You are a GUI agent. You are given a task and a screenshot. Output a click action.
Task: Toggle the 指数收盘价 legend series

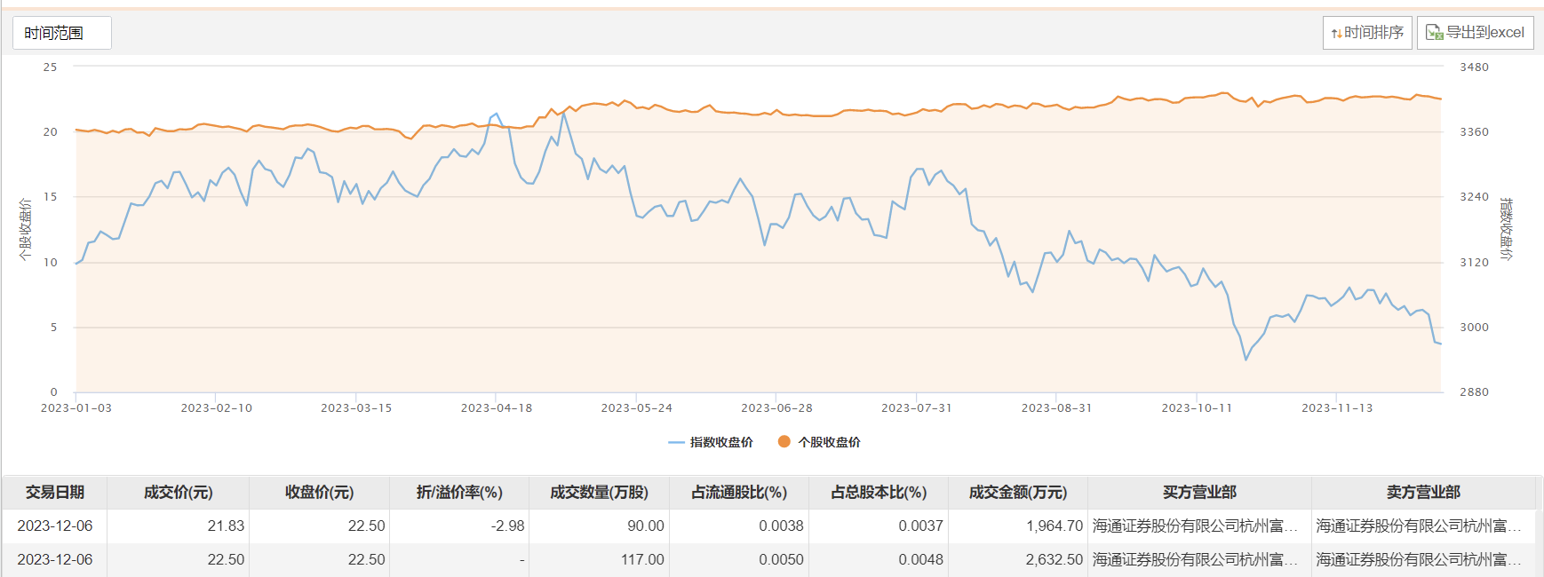711,442
